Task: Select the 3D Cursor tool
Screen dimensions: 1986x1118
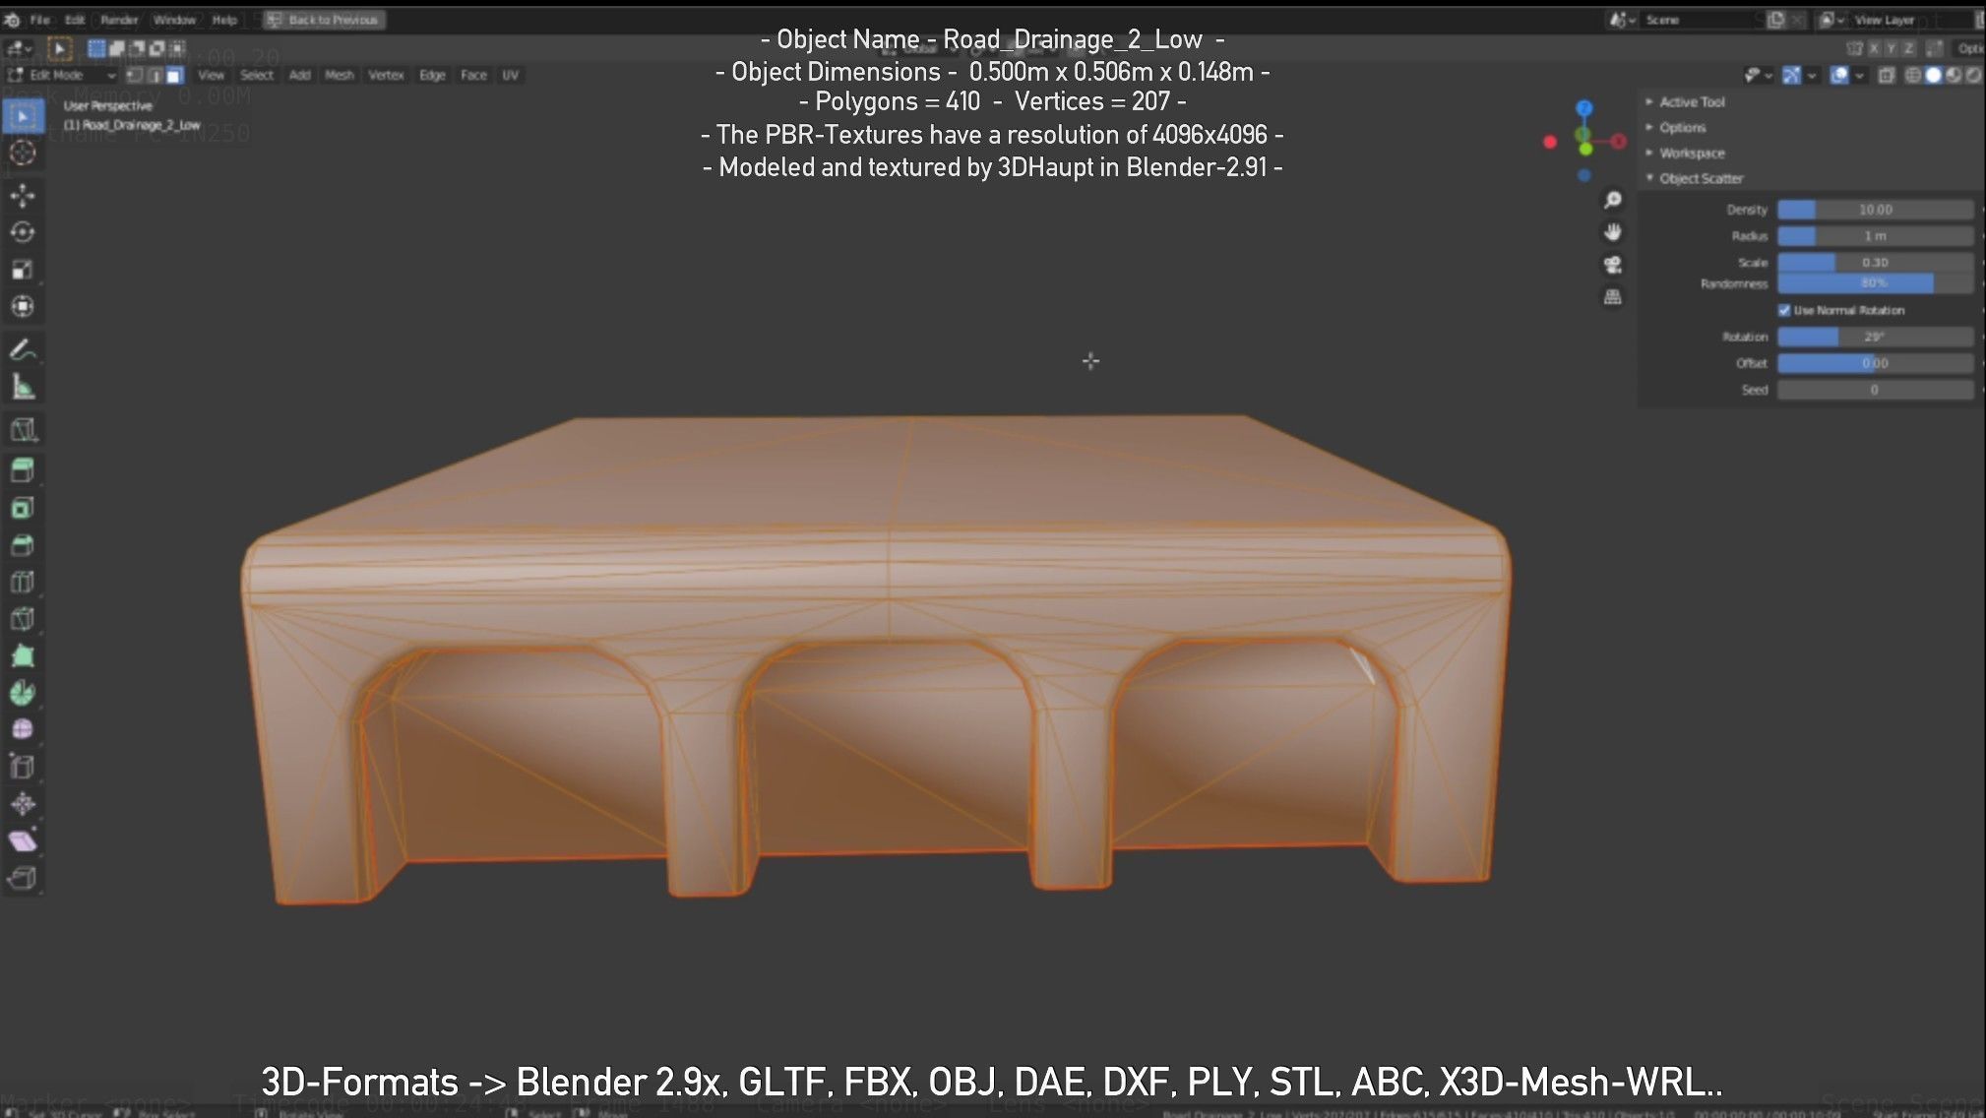Action: coord(23,153)
